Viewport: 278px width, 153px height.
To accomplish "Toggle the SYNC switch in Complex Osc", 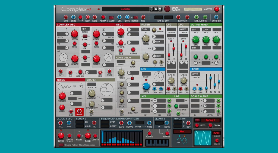I will click(85, 36).
